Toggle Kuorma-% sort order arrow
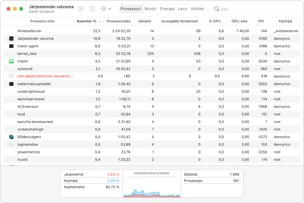 pos(100,21)
